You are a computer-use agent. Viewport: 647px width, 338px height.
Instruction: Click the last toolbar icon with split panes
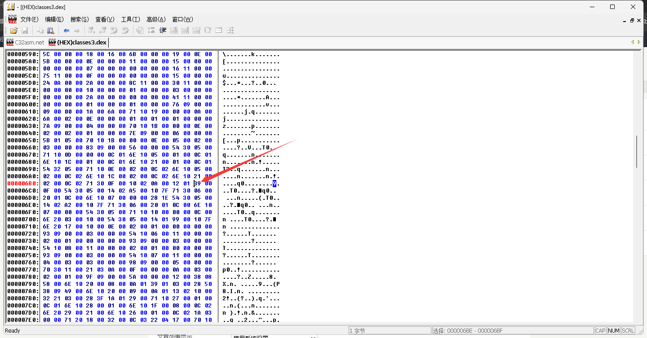pos(230,31)
